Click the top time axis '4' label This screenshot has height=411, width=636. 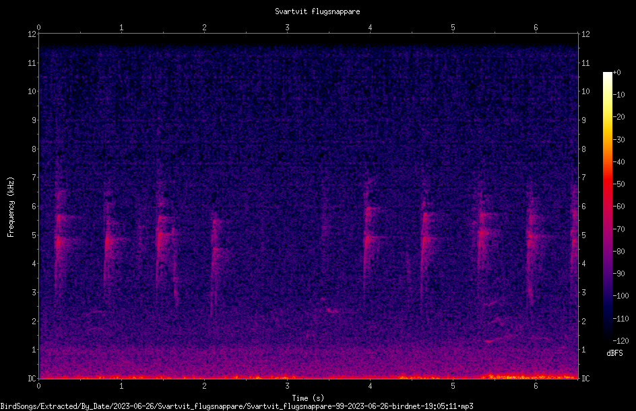(x=370, y=28)
